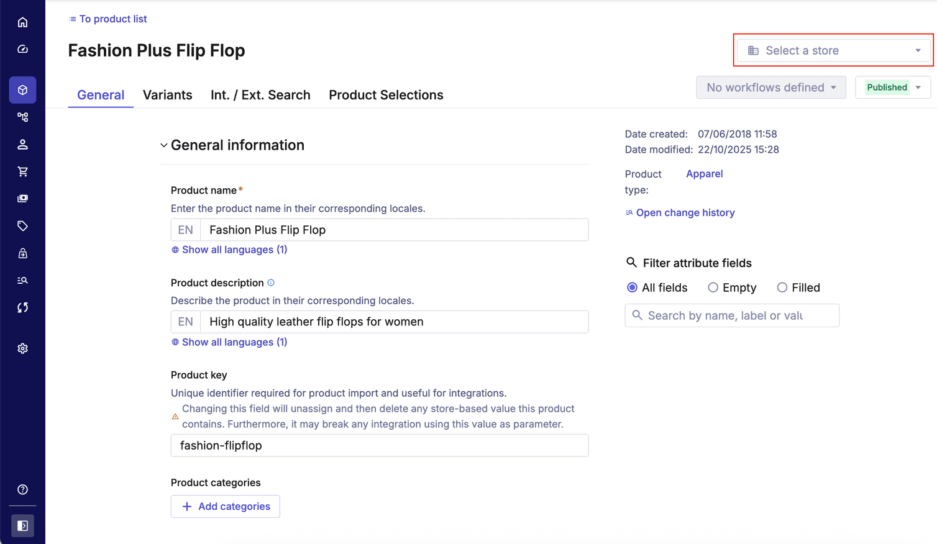The width and height of the screenshot is (937, 544).
Task: Open the media assets icon in sidebar
Action: 22,198
